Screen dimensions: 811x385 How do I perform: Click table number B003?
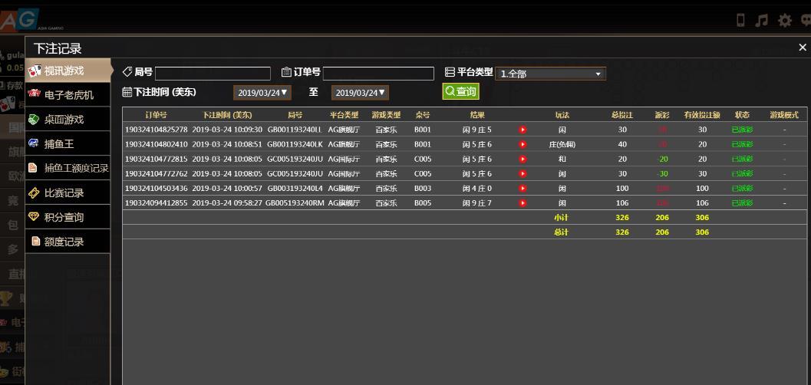click(423, 189)
